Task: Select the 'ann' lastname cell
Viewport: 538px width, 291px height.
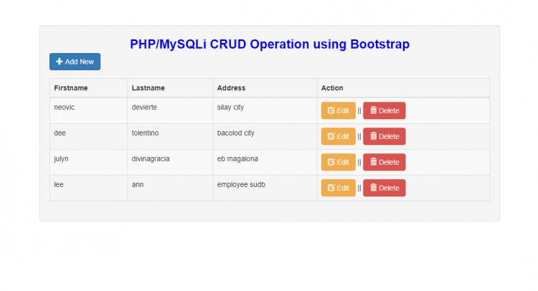Action: (x=170, y=188)
